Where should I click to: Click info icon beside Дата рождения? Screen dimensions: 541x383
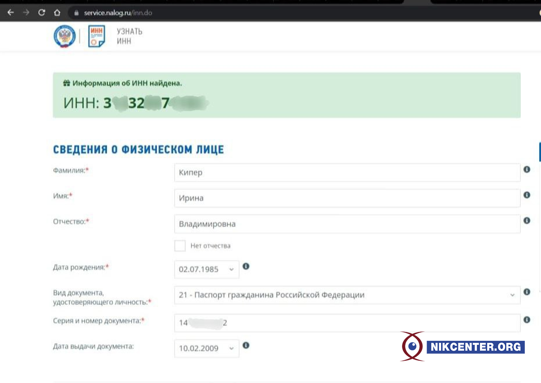click(246, 266)
